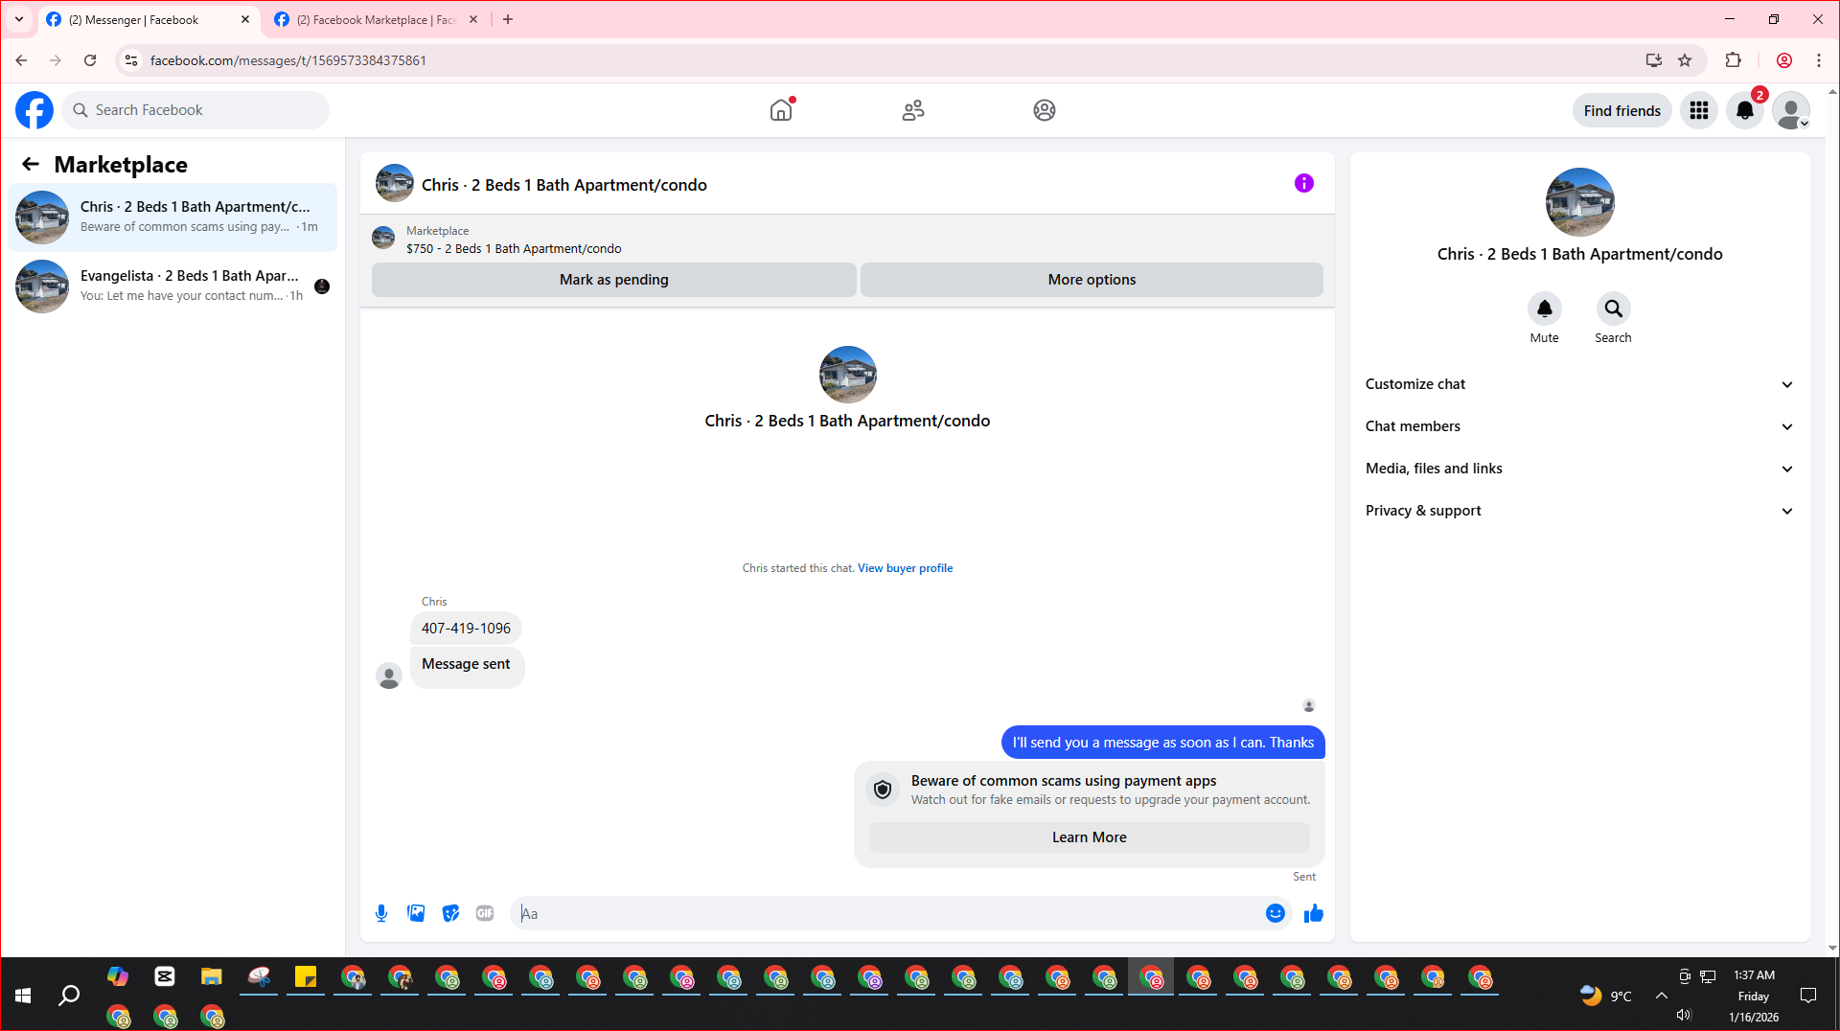
Task: Open the emoji picker in message box
Action: tap(1275, 913)
